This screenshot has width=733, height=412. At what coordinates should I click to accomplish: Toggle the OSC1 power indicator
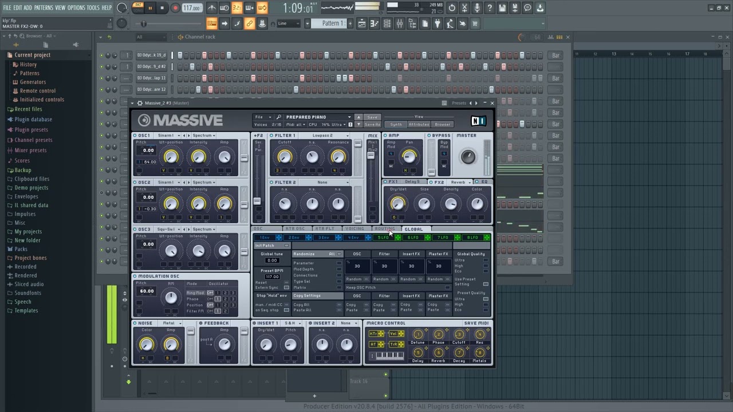pyautogui.click(x=135, y=136)
